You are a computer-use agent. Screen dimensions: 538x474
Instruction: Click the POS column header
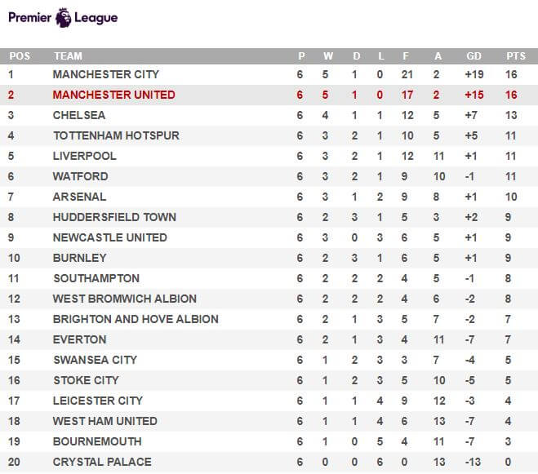(x=20, y=56)
